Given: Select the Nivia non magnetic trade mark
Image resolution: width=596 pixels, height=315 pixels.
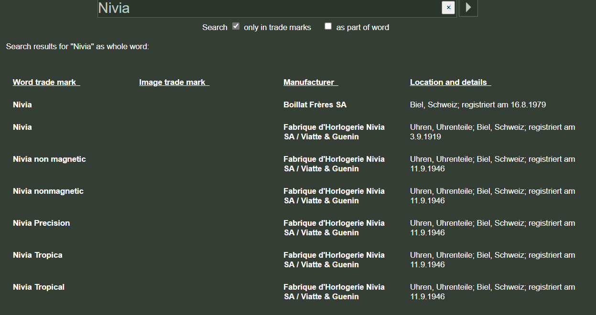Looking at the screenshot, I should (49, 159).
